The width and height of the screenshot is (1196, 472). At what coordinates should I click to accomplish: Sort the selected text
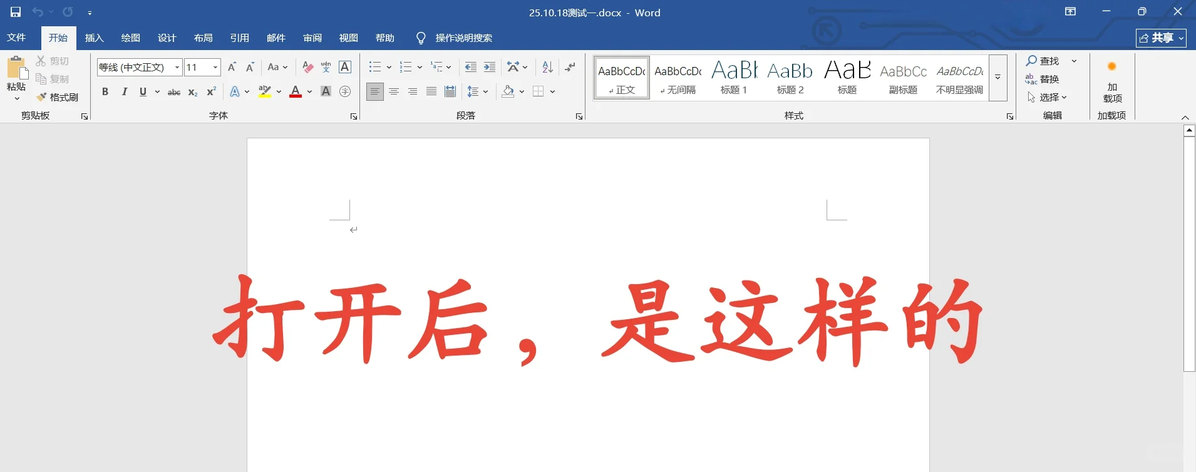point(548,67)
